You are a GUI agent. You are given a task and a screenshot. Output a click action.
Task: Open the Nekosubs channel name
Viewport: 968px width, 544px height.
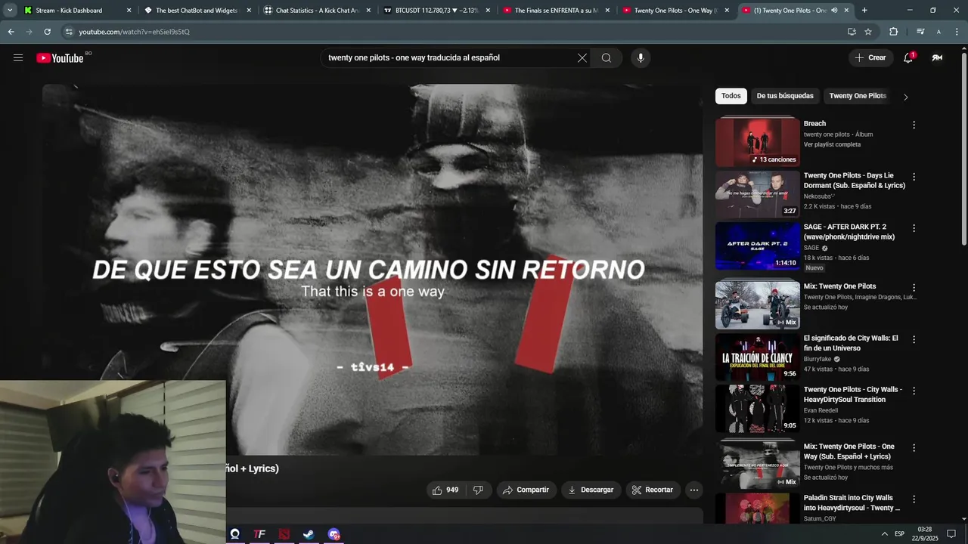pyautogui.click(x=819, y=196)
